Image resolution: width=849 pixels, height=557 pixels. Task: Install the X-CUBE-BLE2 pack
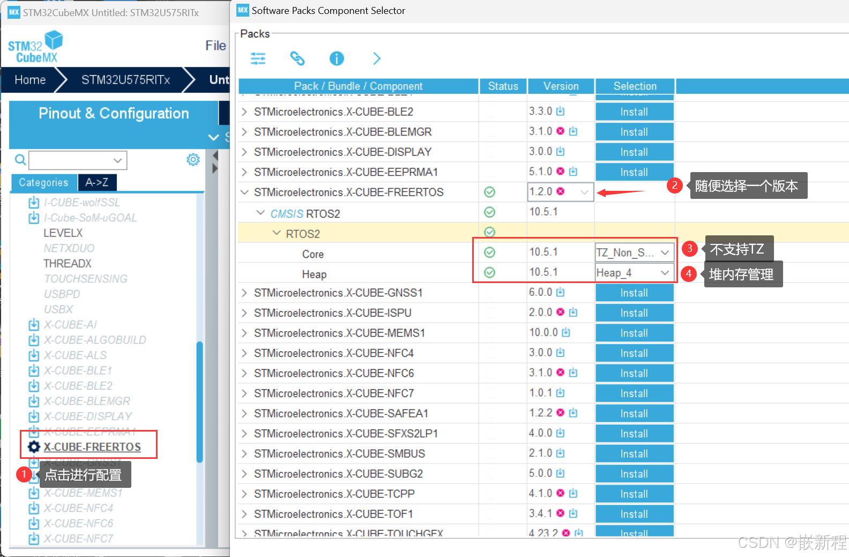[634, 112]
